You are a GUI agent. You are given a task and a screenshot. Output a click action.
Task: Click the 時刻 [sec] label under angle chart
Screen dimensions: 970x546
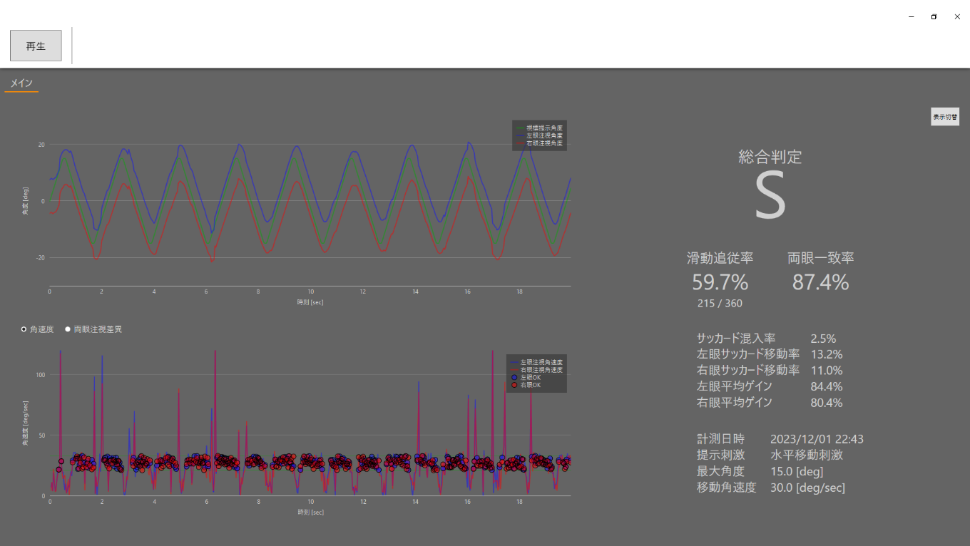pyautogui.click(x=310, y=302)
